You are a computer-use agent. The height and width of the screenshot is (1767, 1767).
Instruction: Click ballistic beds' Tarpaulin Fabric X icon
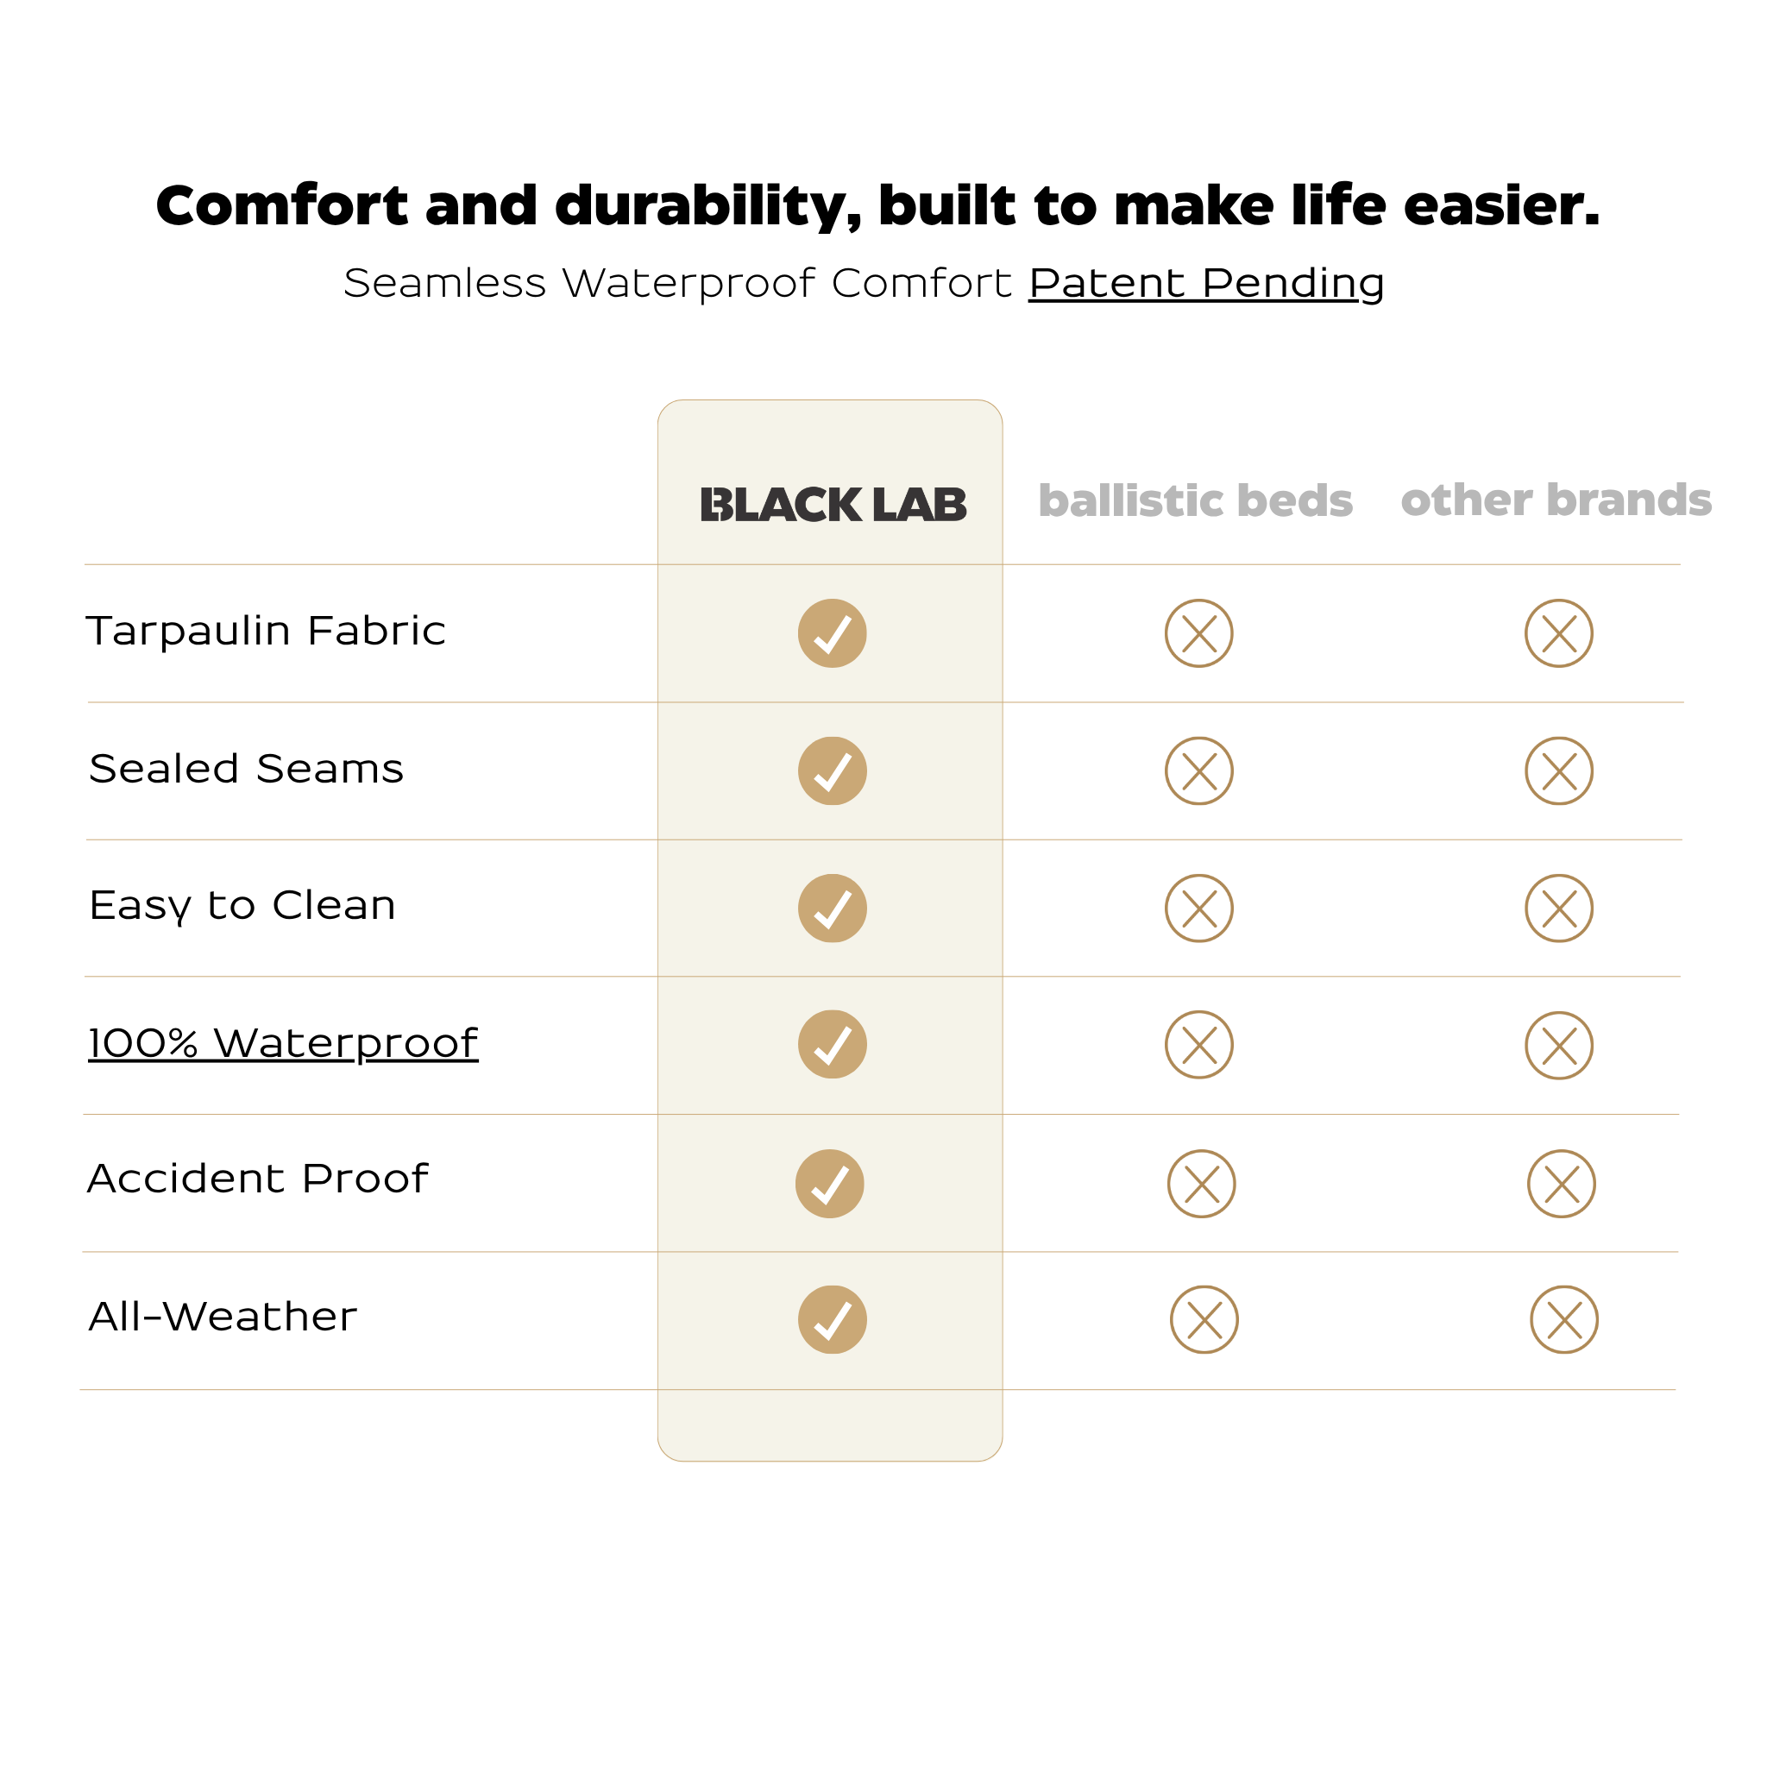pos(1199,633)
